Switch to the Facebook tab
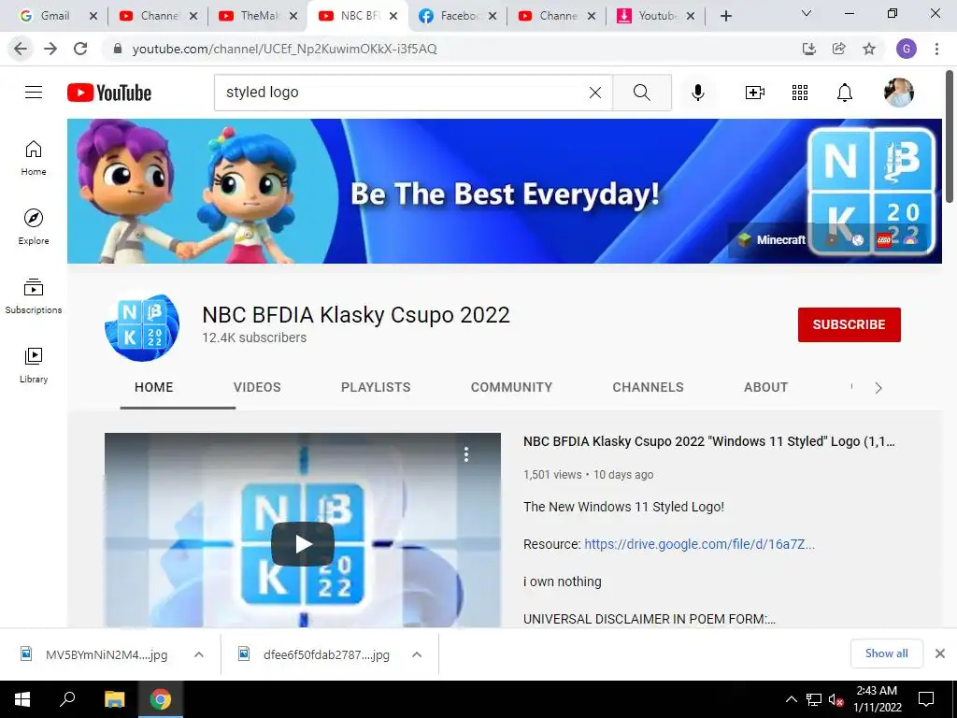This screenshot has width=957, height=718. click(458, 16)
